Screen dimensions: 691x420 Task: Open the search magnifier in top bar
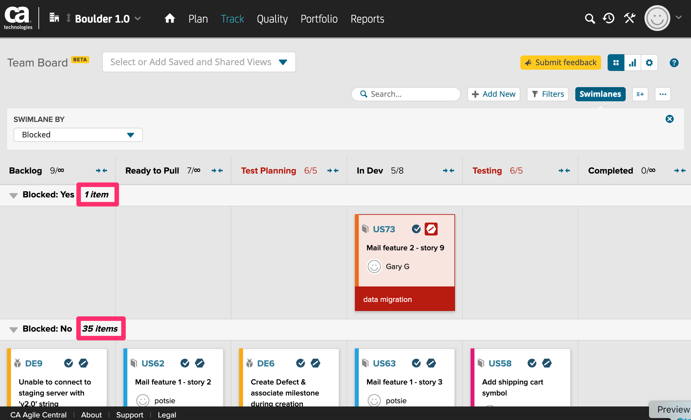coord(590,18)
